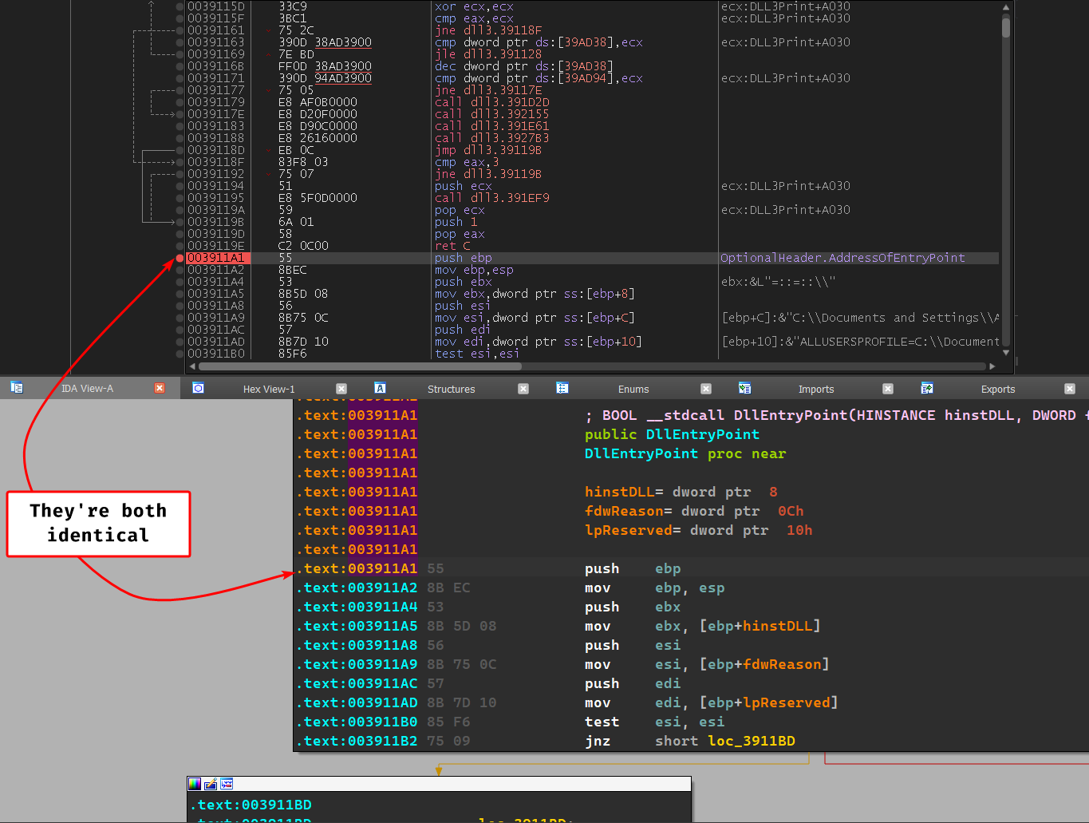Click the debugger horizontal scrollbar

pos(359,366)
